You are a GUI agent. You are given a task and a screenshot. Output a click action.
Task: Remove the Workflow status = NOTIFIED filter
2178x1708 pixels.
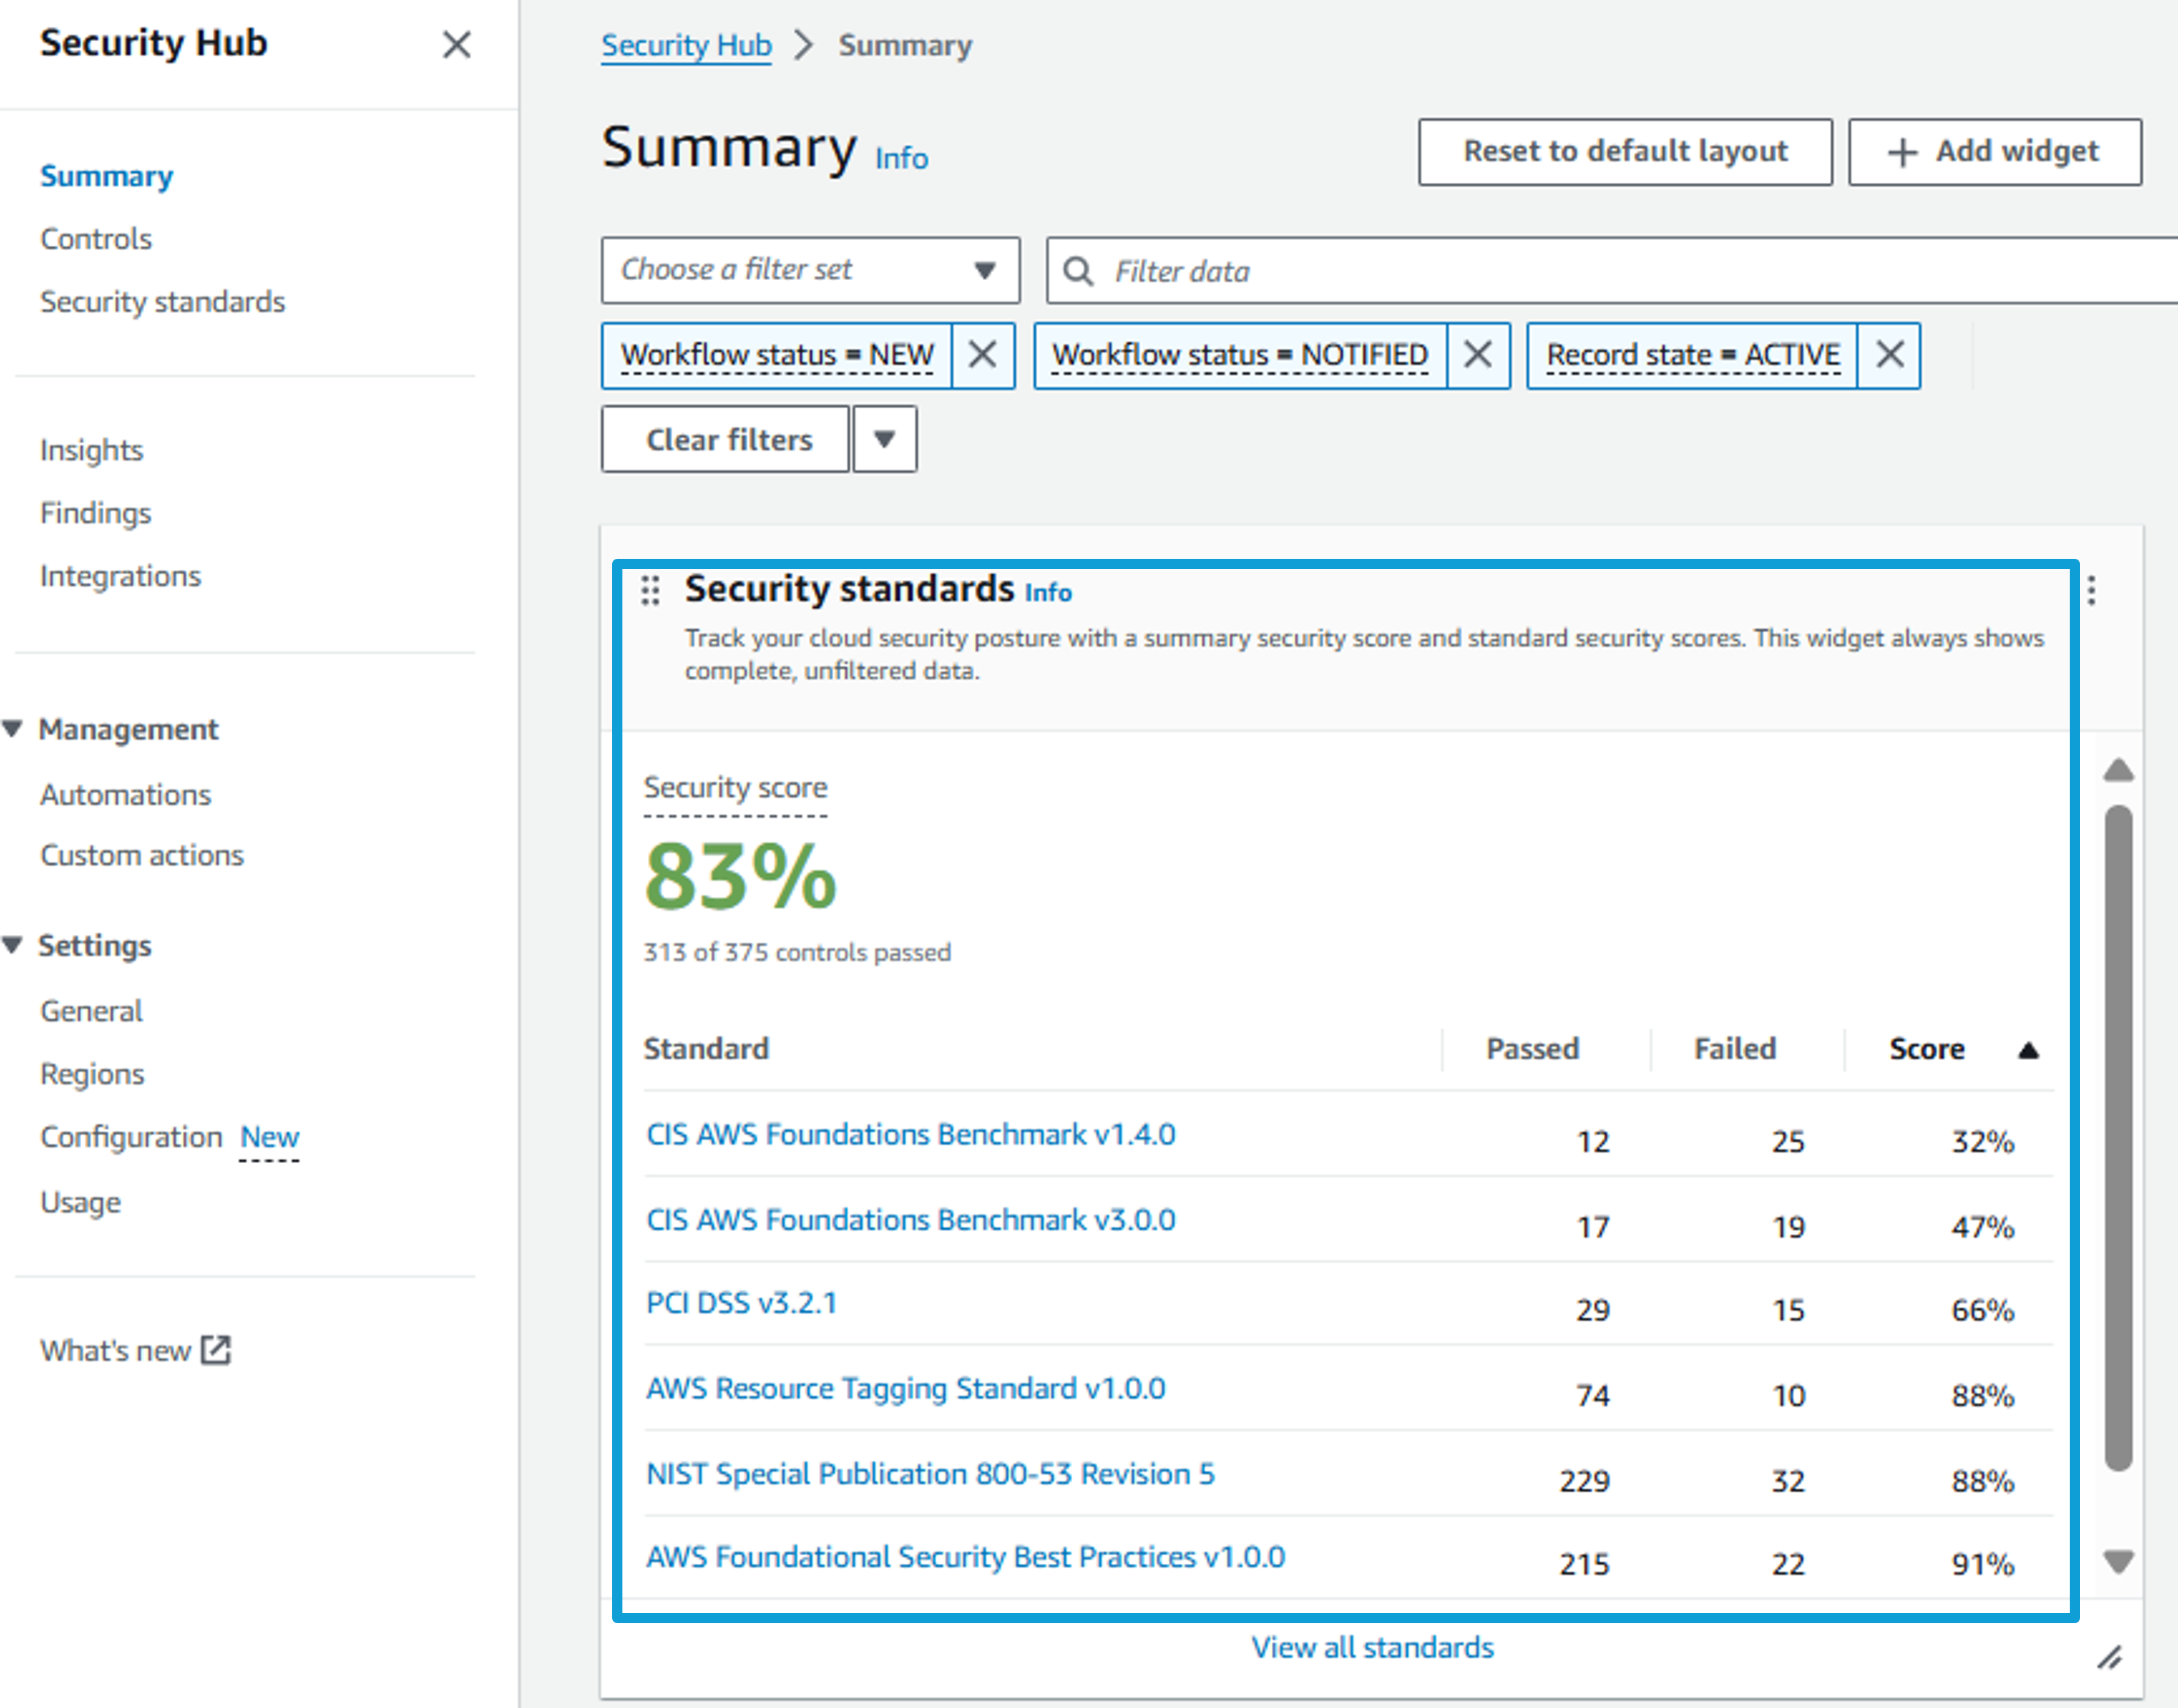click(x=1478, y=355)
